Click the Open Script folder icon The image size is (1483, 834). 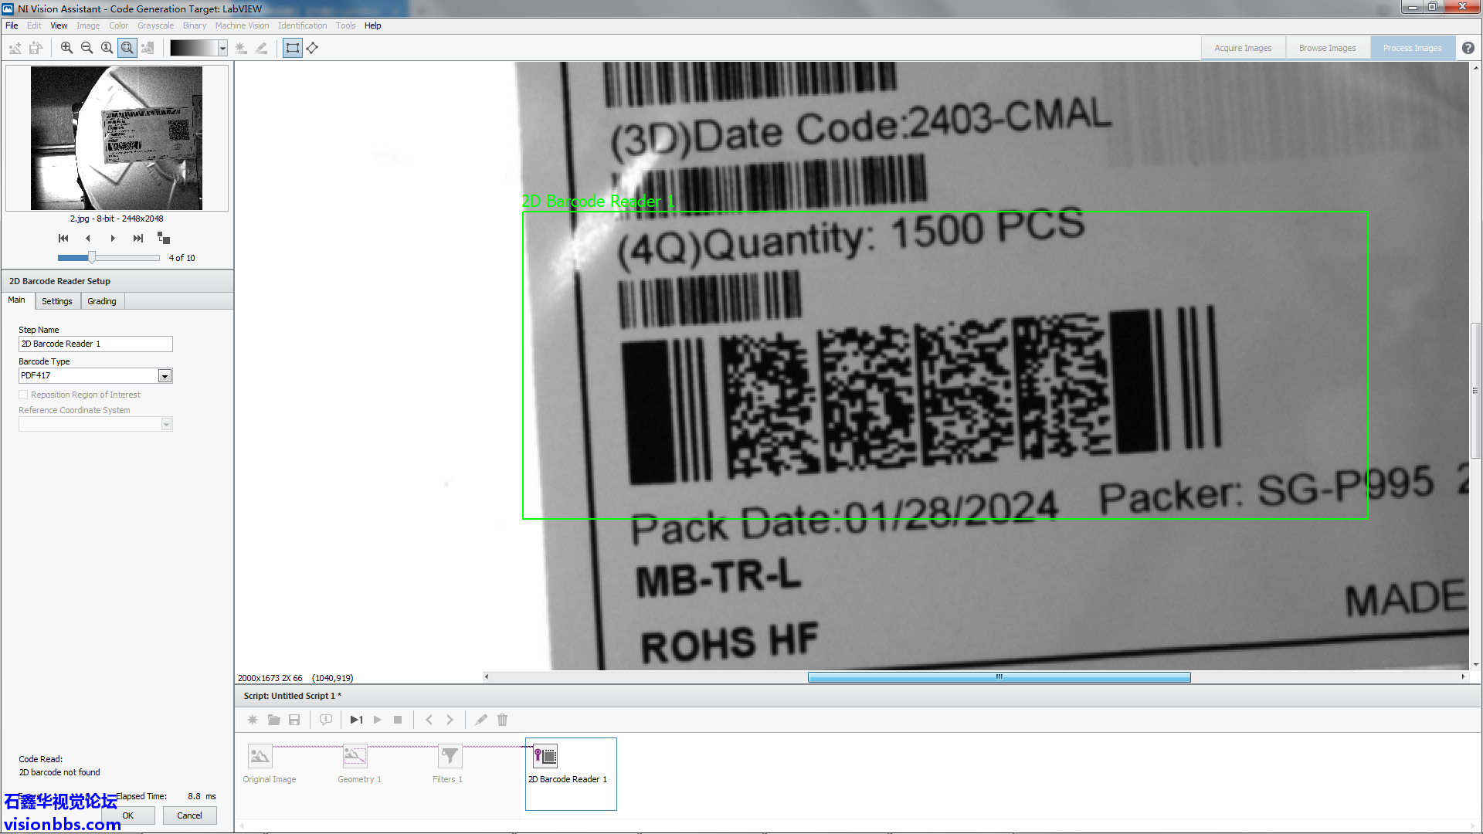pyautogui.click(x=273, y=720)
